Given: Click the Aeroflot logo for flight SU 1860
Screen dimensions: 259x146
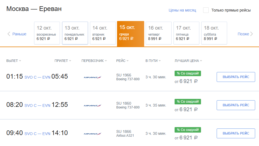Looking at the screenshot, I should pos(92,105).
